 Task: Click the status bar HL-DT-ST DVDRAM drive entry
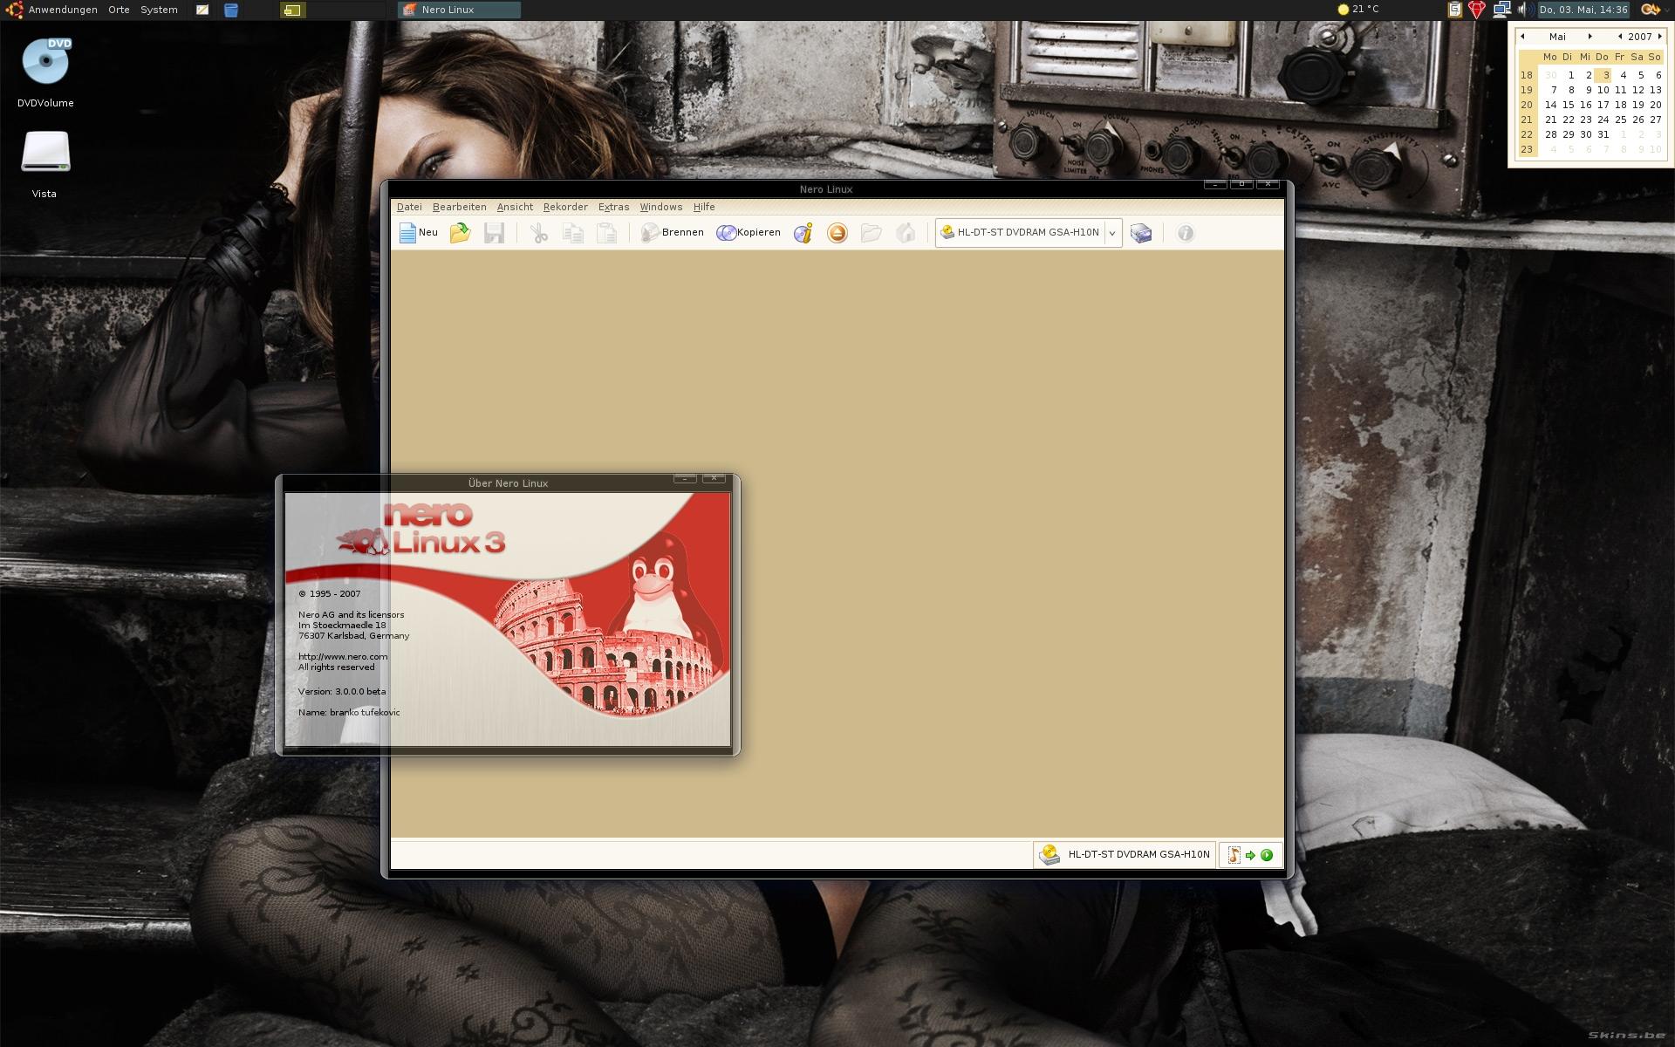click(1125, 855)
